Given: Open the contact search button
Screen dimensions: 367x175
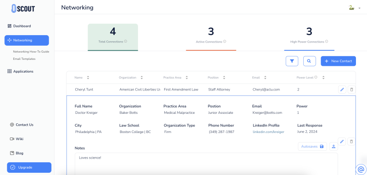Looking at the screenshot, I should pos(309,61).
